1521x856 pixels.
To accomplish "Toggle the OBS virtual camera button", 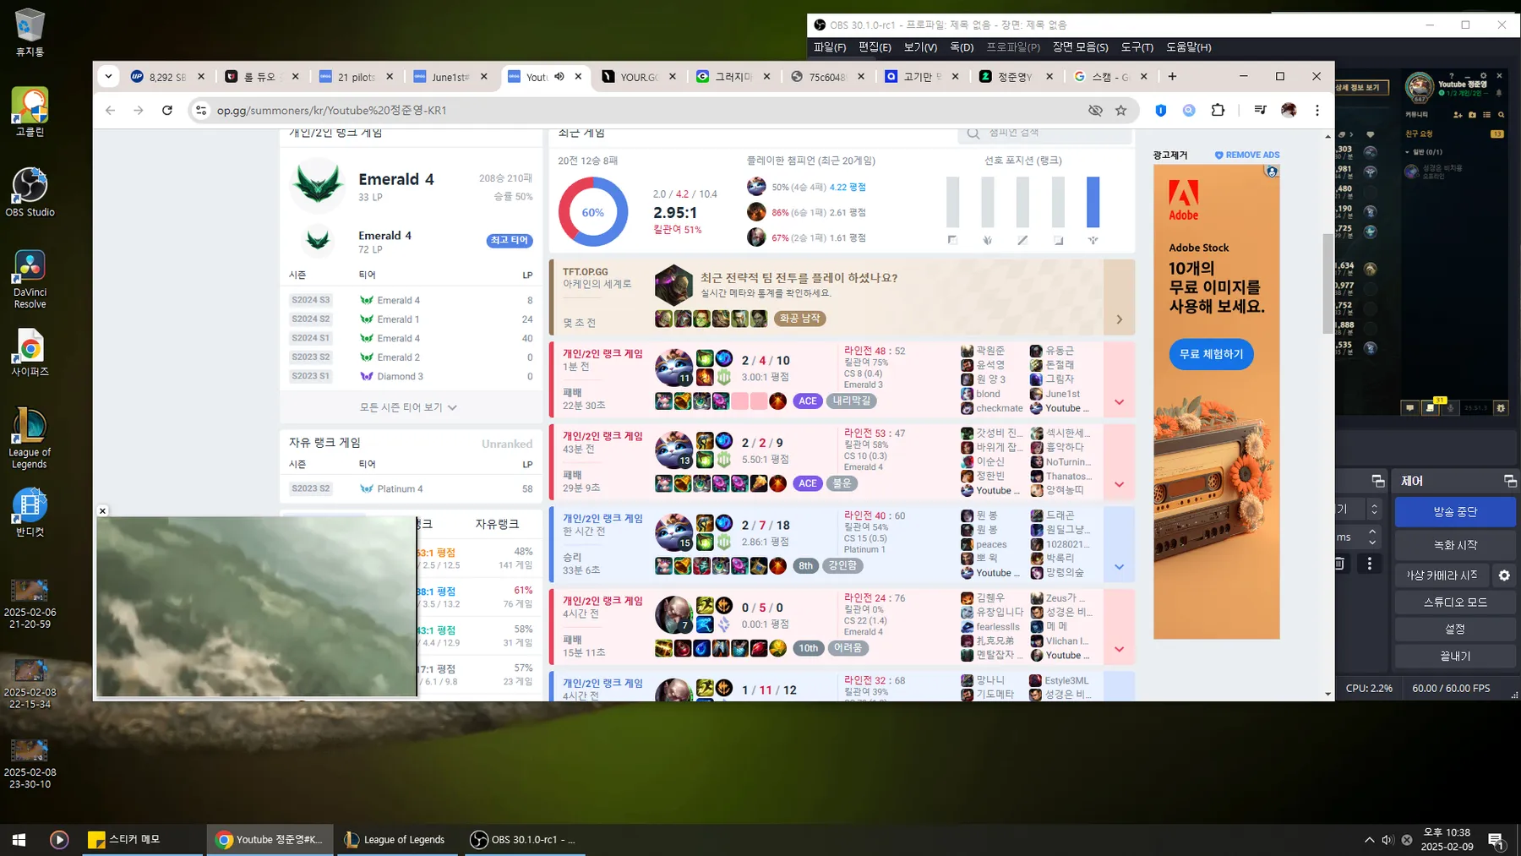I will click(1442, 575).
